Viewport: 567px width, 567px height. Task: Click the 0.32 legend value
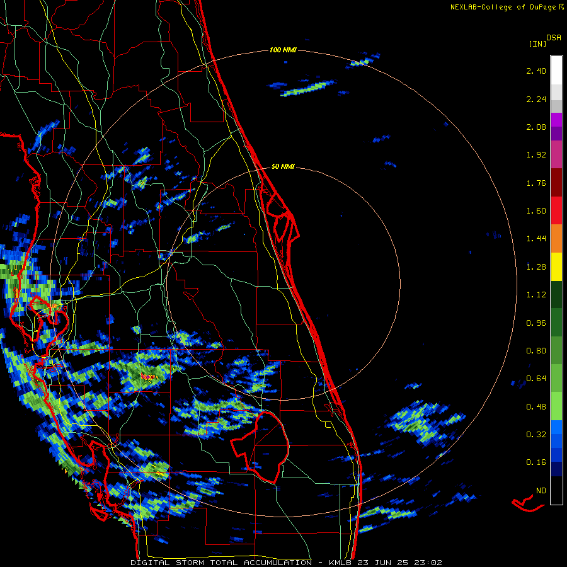point(536,435)
